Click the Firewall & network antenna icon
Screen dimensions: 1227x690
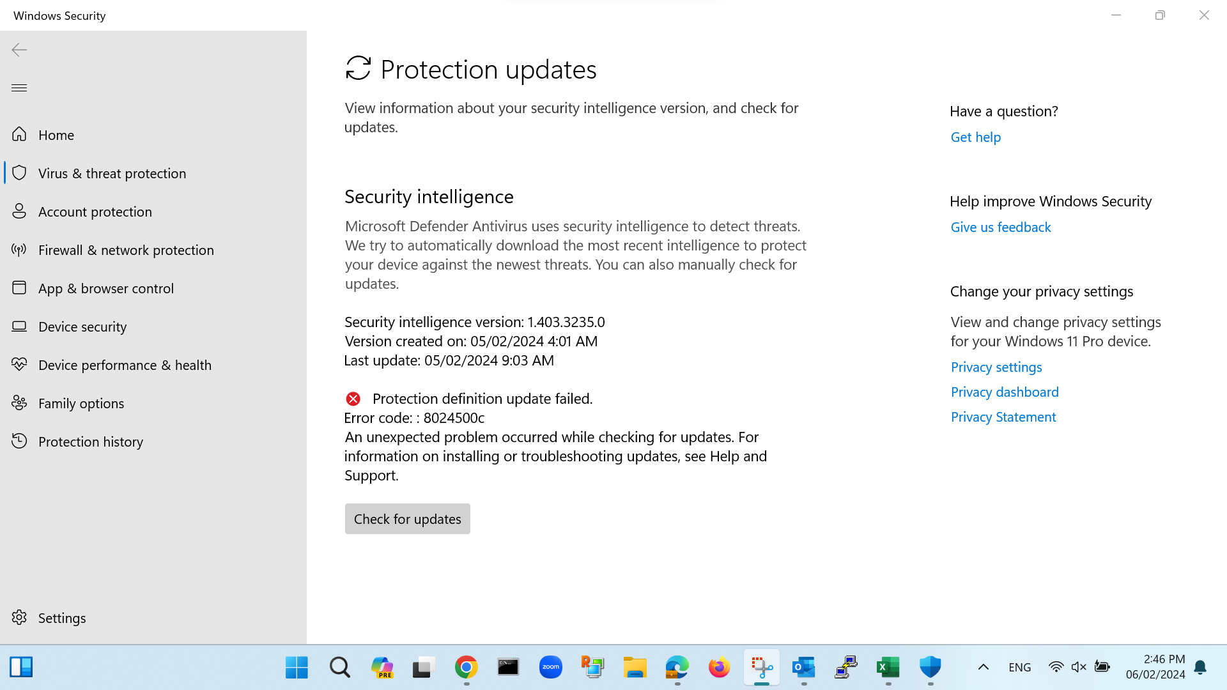[19, 249]
